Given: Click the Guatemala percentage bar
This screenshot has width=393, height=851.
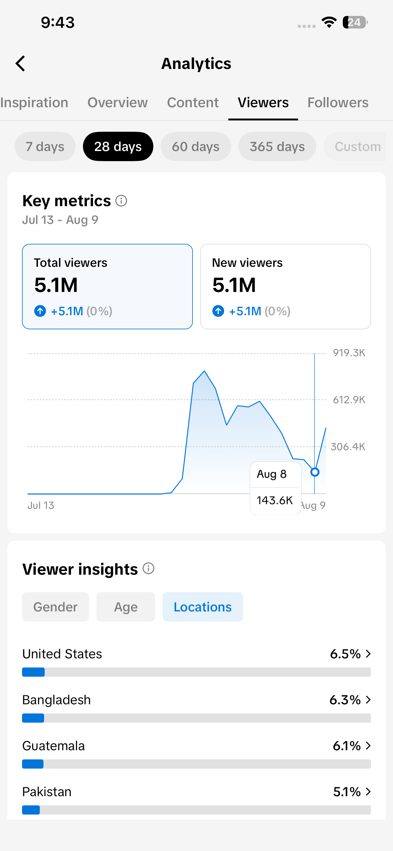Looking at the screenshot, I should click(196, 764).
